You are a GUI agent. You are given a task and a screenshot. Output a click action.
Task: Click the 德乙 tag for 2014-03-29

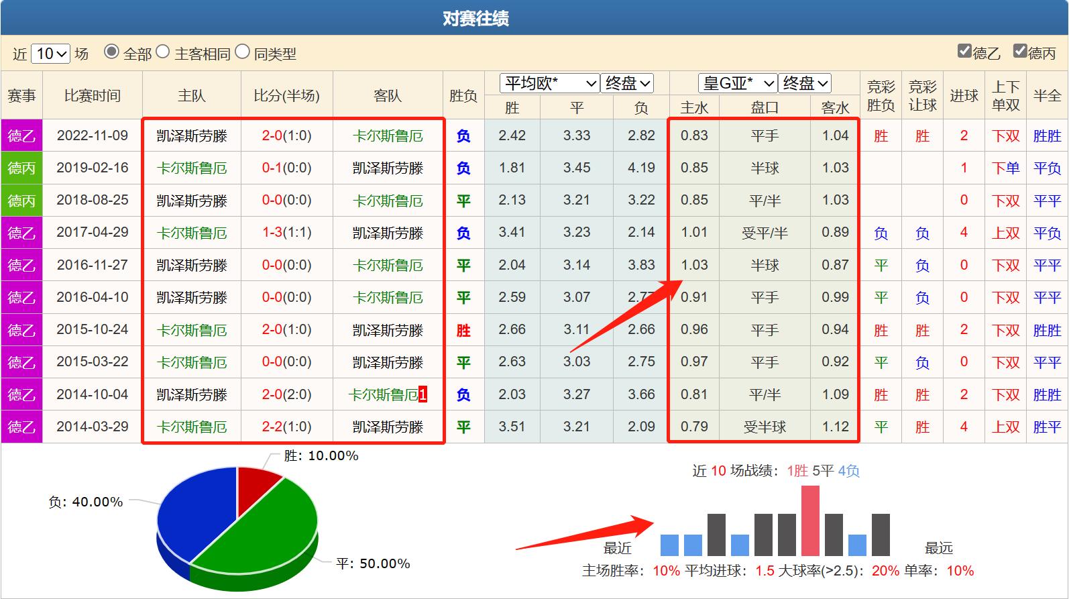tap(21, 427)
